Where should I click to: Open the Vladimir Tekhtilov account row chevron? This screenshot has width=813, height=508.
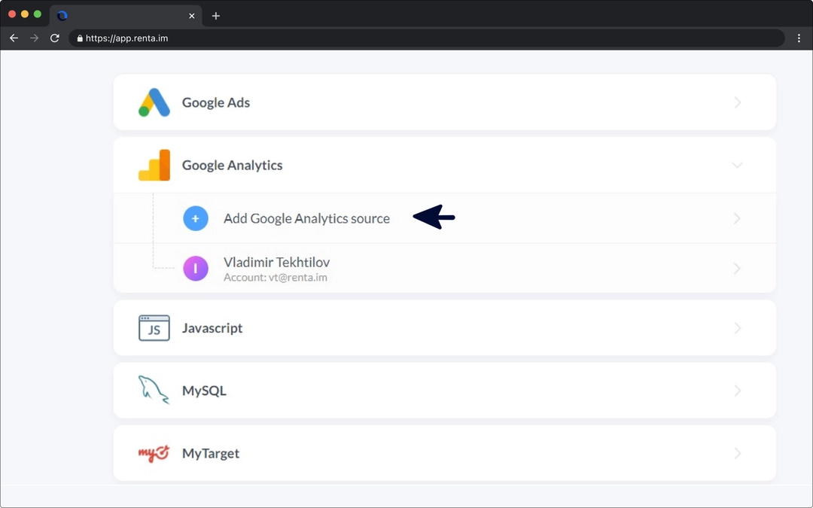tap(737, 269)
